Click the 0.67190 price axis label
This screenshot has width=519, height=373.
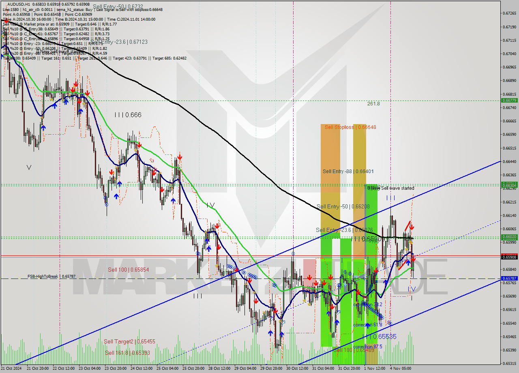(509, 27)
